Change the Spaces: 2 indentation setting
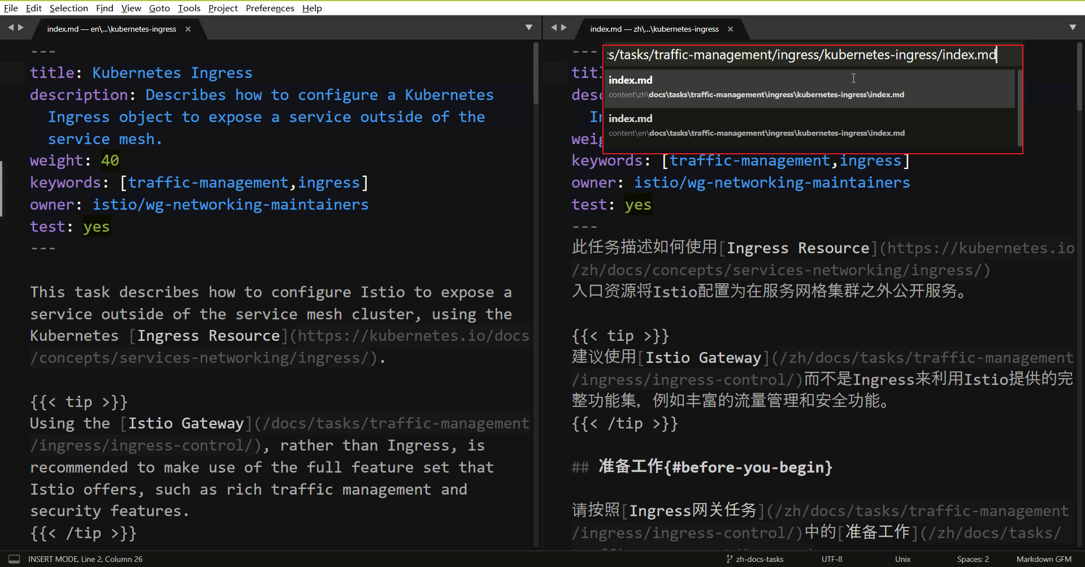This screenshot has height=567, width=1085. pos(973,559)
